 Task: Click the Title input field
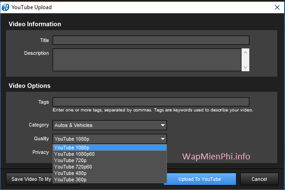151,40
